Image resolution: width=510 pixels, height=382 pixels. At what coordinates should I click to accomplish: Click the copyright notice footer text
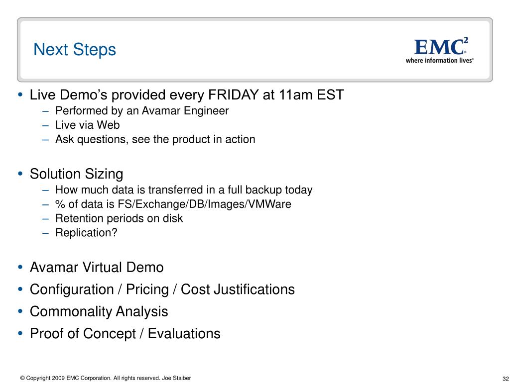(106, 378)
